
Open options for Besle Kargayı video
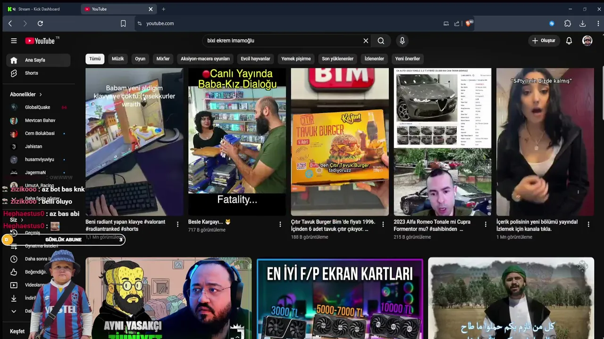pos(280,225)
